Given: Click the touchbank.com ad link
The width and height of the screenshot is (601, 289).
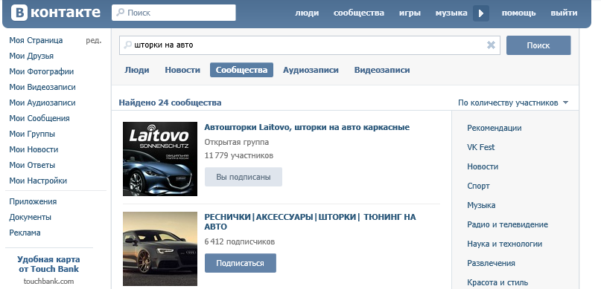Looking at the screenshot, I should pos(48,282).
